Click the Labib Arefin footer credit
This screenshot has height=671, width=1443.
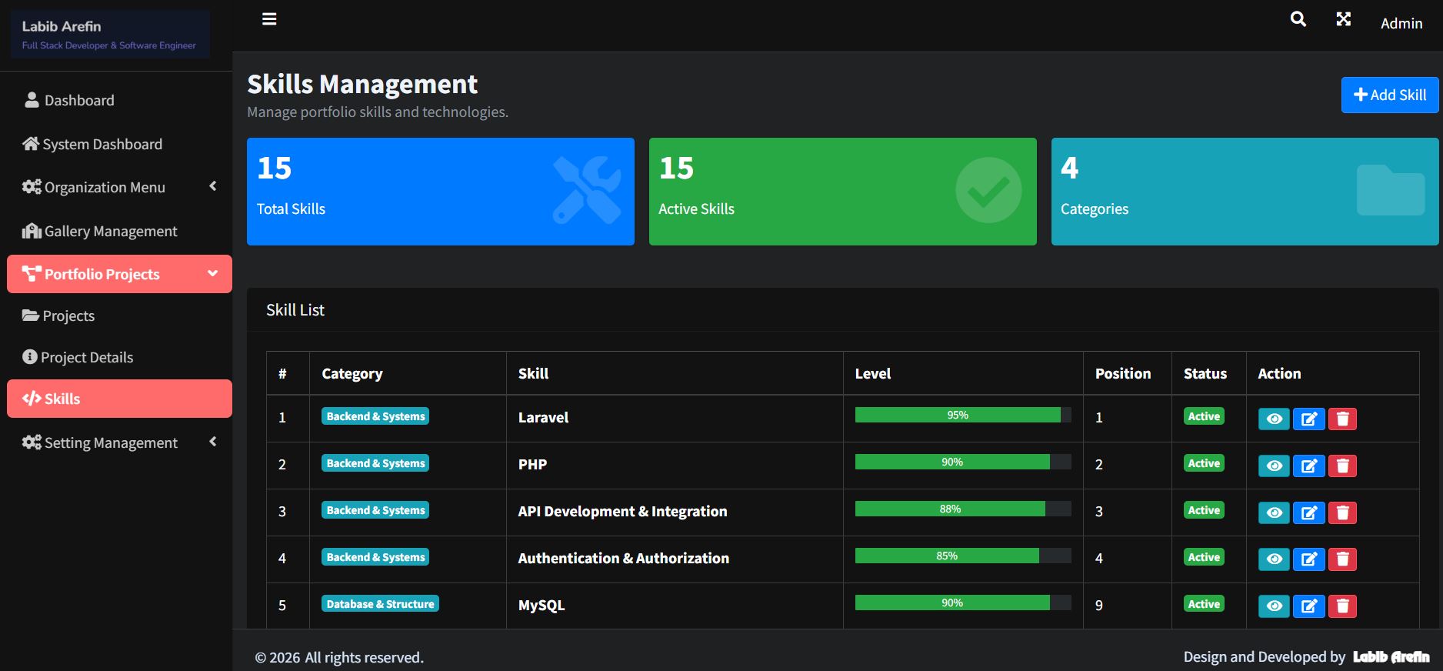[x=1391, y=656]
